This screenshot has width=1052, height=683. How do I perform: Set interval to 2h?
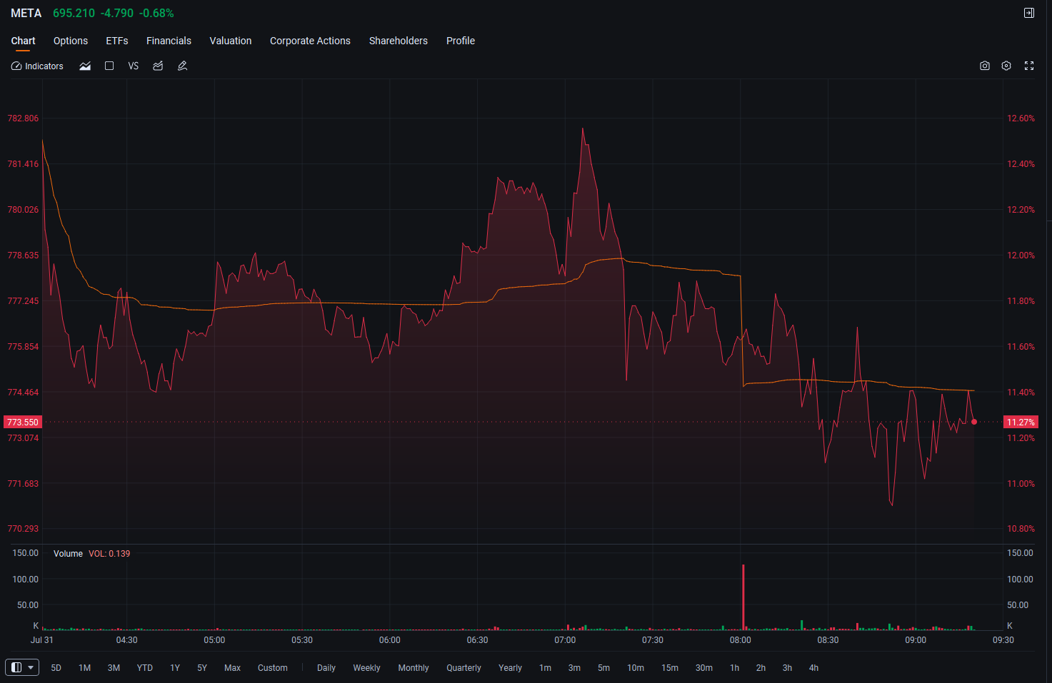coord(761,668)
